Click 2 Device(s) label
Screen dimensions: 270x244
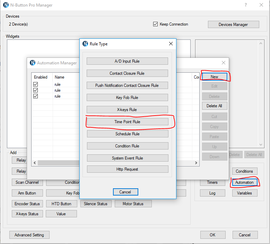pos(18,24)
